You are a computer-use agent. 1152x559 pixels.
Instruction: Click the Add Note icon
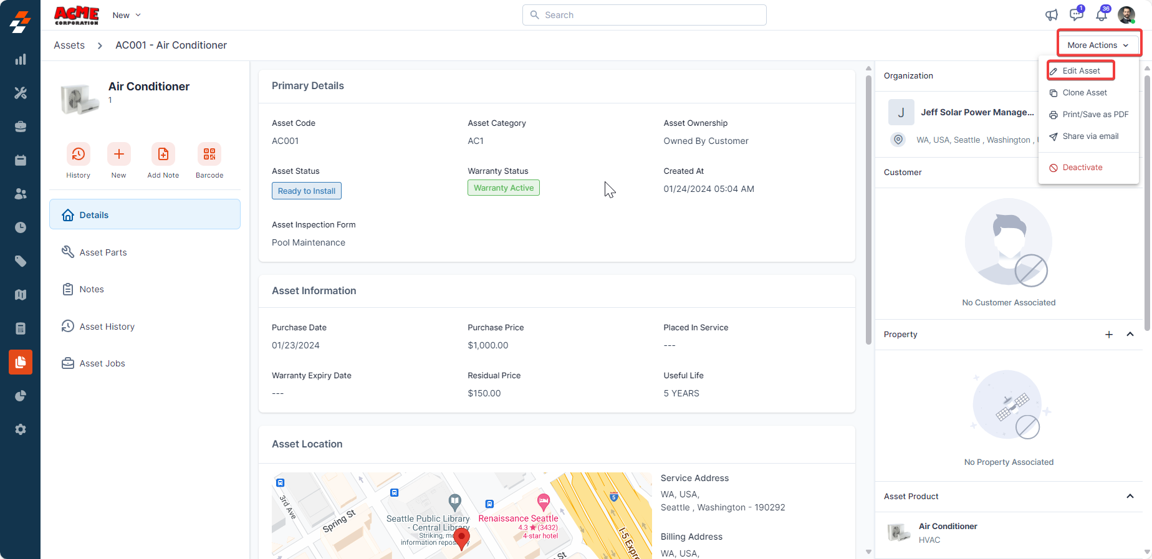[x=163, y=154]
